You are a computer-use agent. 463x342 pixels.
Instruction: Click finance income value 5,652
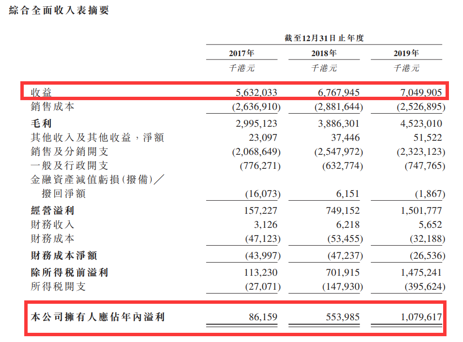click(430, 225)
